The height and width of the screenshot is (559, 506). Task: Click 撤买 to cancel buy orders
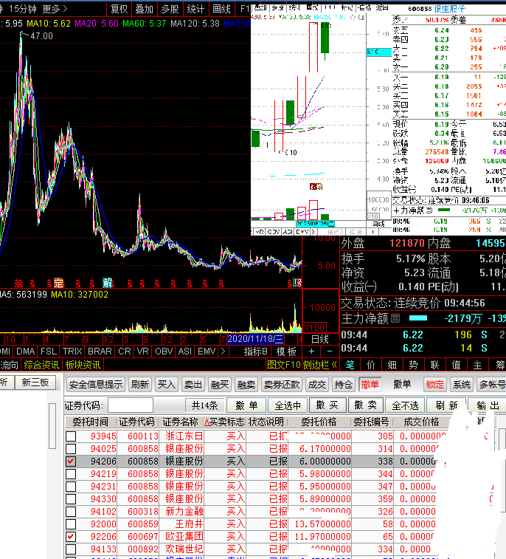point(327,405)
